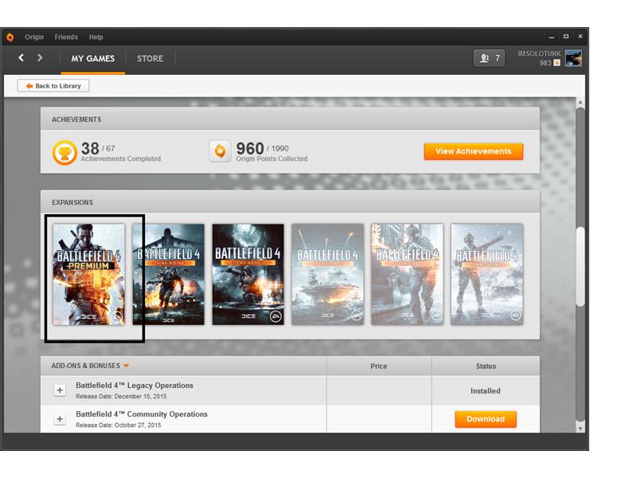Viewport: 637px width, 478px height.
Task: Open the IMSOLOTURK profile avatar
Action: 573,58
